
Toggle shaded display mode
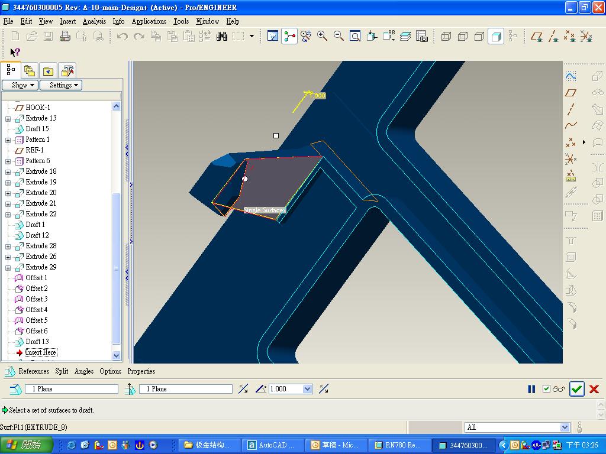(x=496, y=36)
